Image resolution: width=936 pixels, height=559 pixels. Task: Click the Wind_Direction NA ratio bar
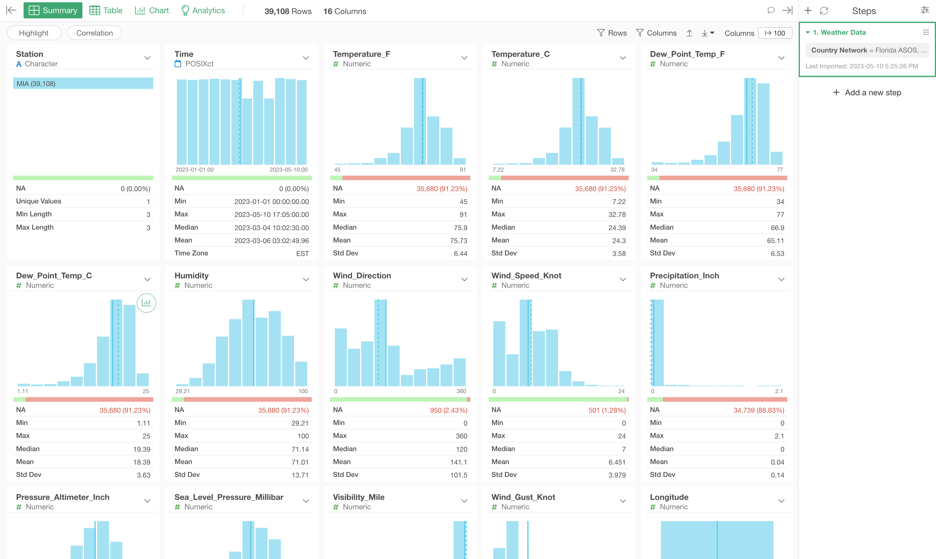(x=400, y=399)
